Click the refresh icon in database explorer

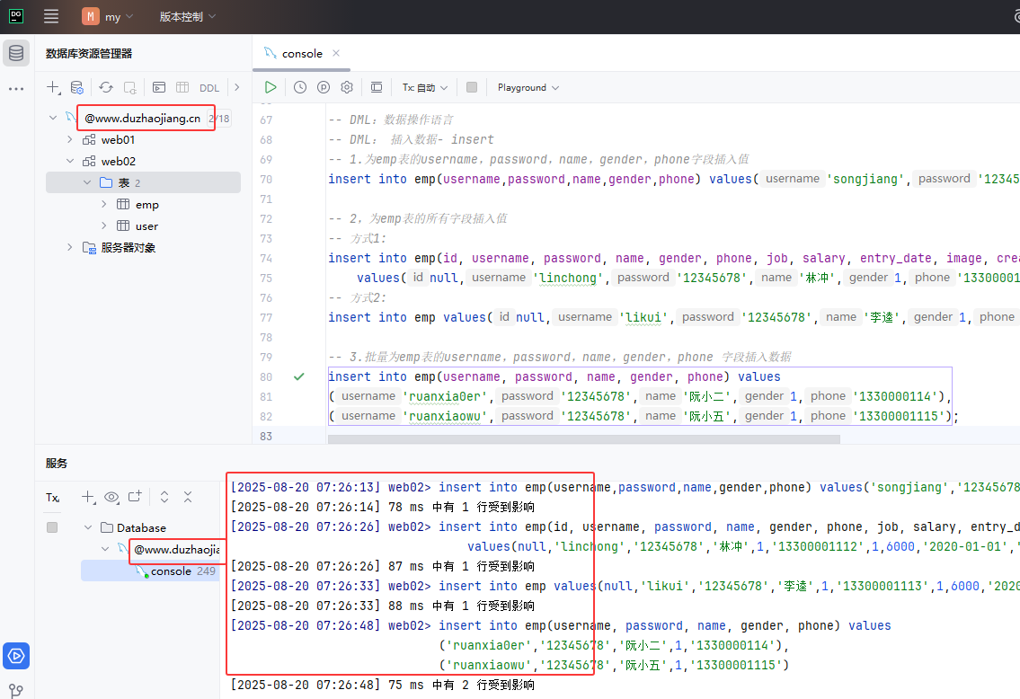point(106,87)
